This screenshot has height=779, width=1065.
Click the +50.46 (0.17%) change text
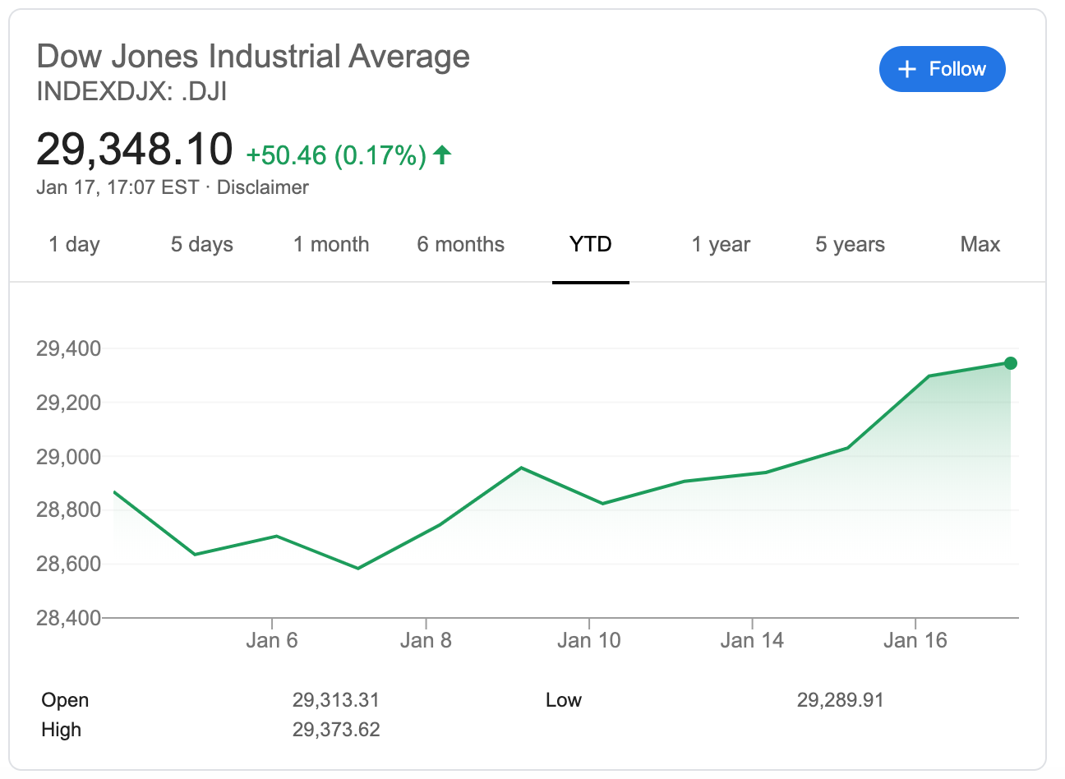[336, 154]
